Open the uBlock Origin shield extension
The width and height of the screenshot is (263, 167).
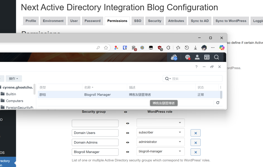(x=160, y=48)
